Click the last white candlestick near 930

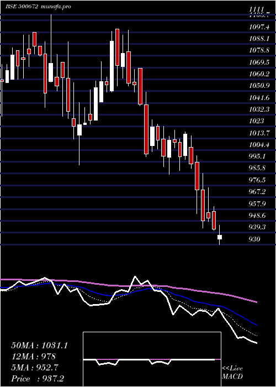click(x=220, y=237)
